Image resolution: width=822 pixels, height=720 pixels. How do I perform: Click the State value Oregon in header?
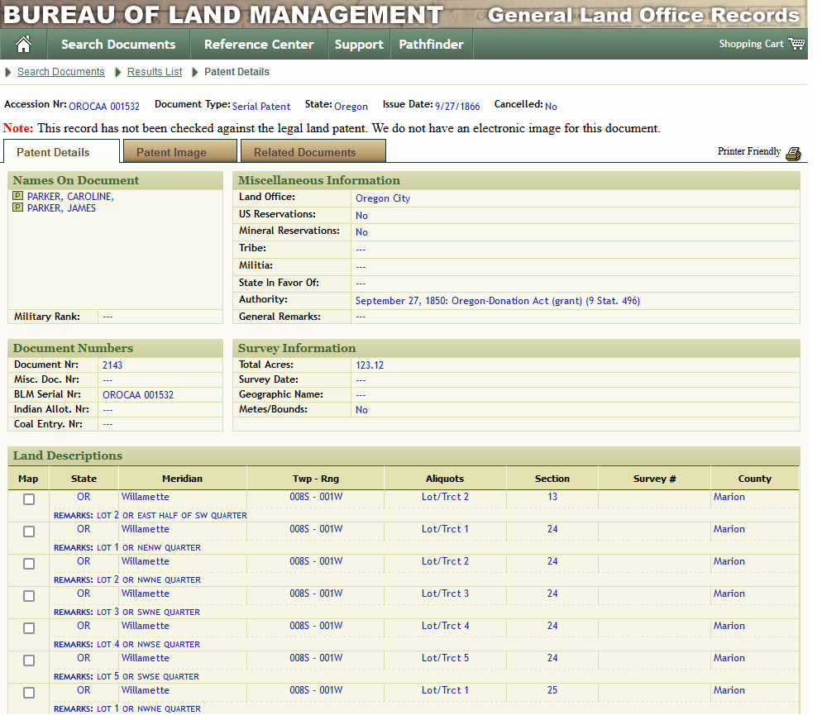coord(351,107)
